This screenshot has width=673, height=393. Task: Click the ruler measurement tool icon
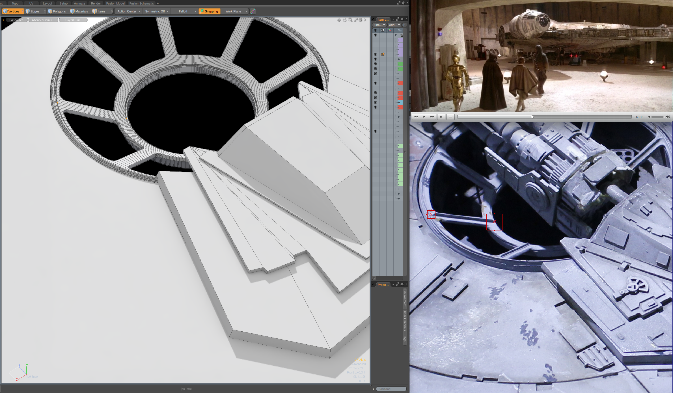[x=253, y=11]
